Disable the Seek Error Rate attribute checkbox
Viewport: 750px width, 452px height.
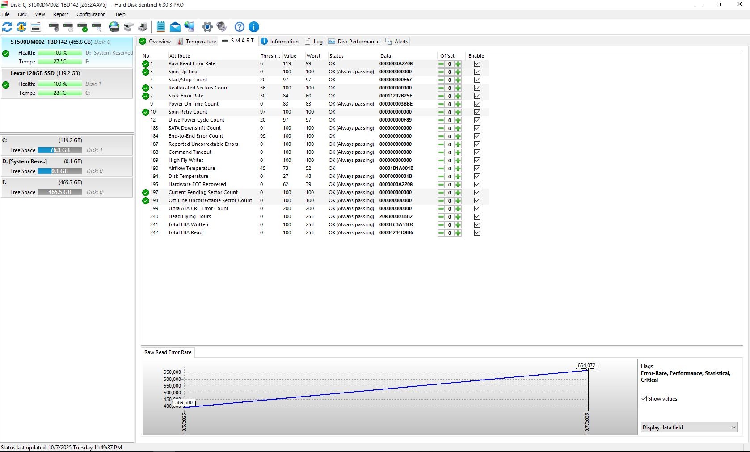point(477,96)
